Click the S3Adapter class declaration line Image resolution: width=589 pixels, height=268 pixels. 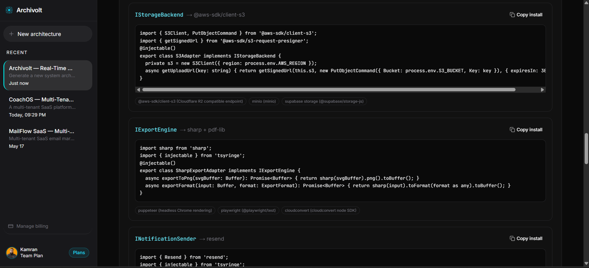(210, 56)
